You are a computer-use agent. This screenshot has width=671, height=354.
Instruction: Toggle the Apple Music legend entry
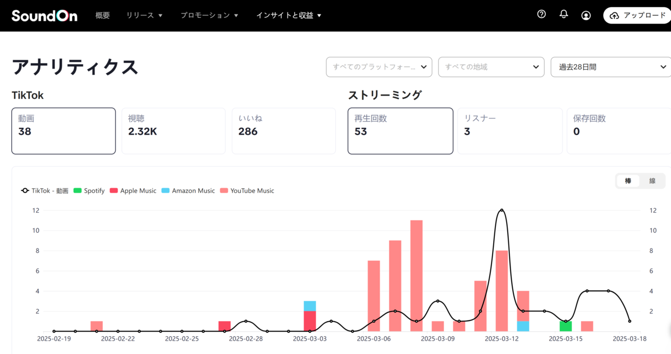pos(133,191)
